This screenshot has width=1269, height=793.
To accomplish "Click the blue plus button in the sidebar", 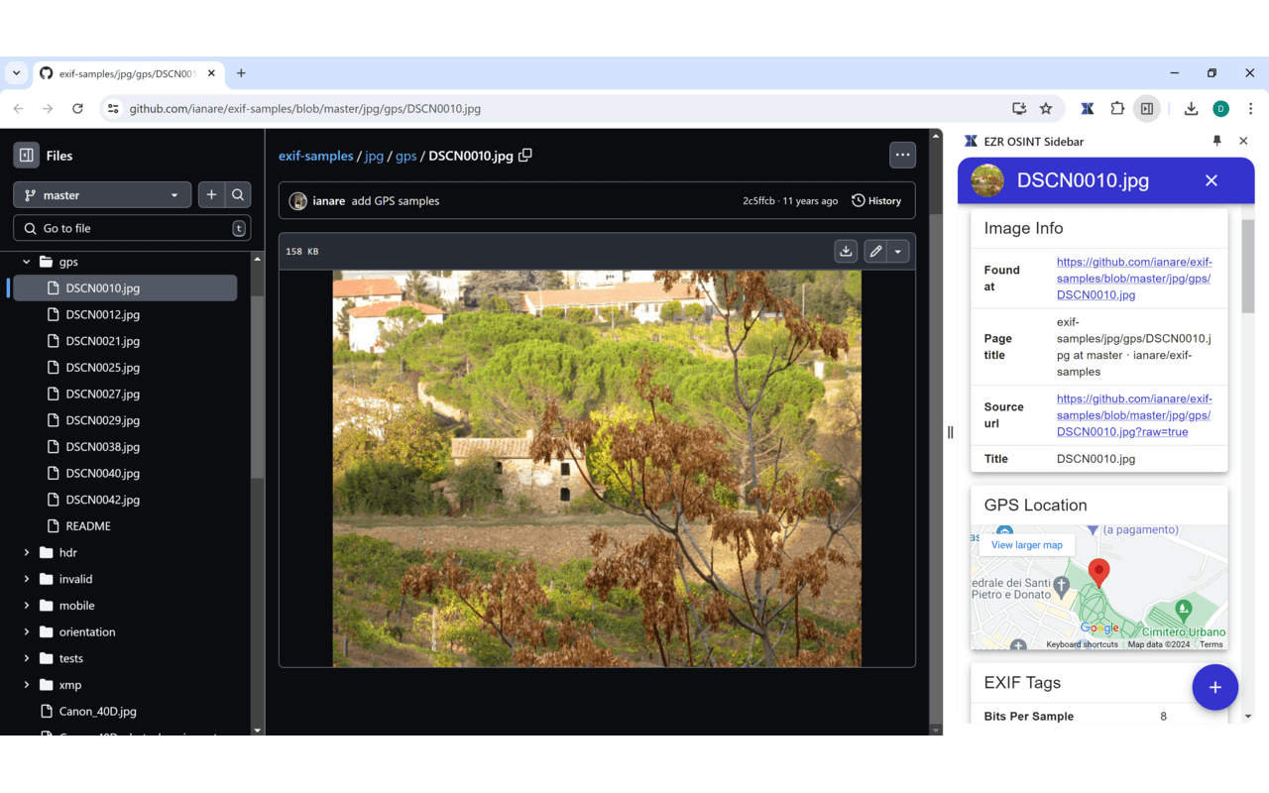I will pyautogui.click(x=1214, y=687).
